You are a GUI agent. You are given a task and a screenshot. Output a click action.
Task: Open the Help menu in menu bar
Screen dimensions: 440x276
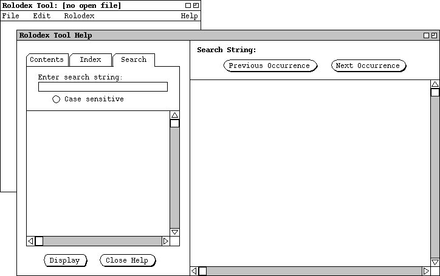pos(189,16)
